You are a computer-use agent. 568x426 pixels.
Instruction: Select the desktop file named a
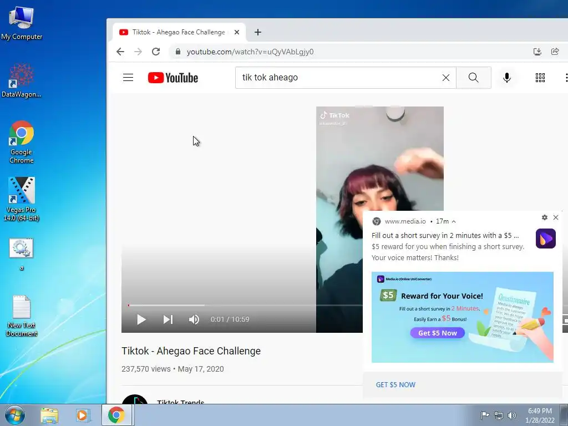click(22, 254)
